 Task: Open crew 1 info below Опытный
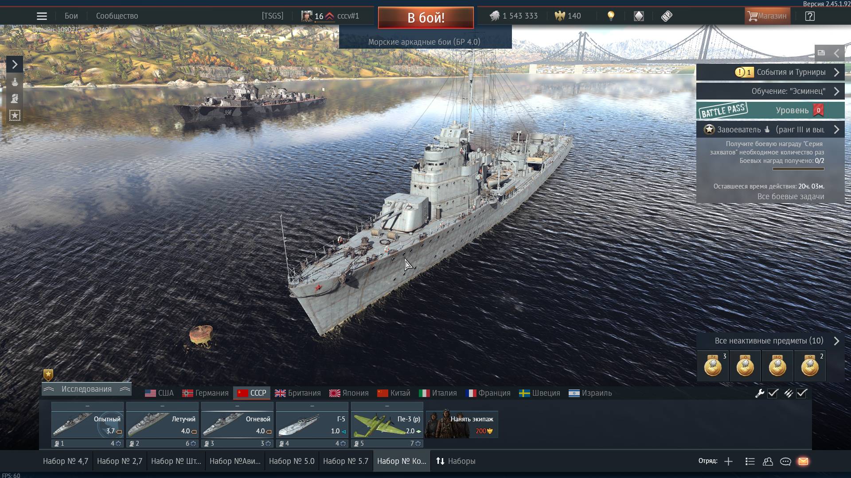[87, 443]
